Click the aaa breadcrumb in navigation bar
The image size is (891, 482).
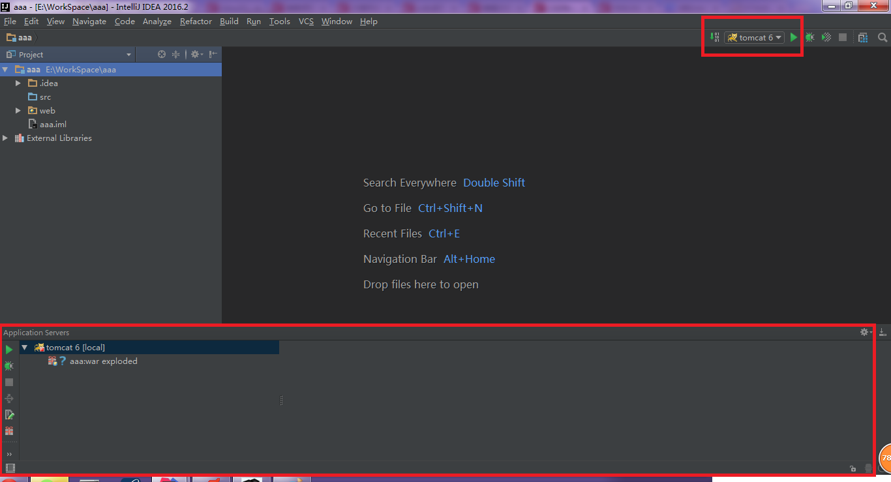[20, 37]
